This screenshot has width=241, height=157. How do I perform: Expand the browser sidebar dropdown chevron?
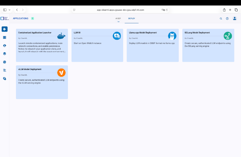tap(10, 10)
